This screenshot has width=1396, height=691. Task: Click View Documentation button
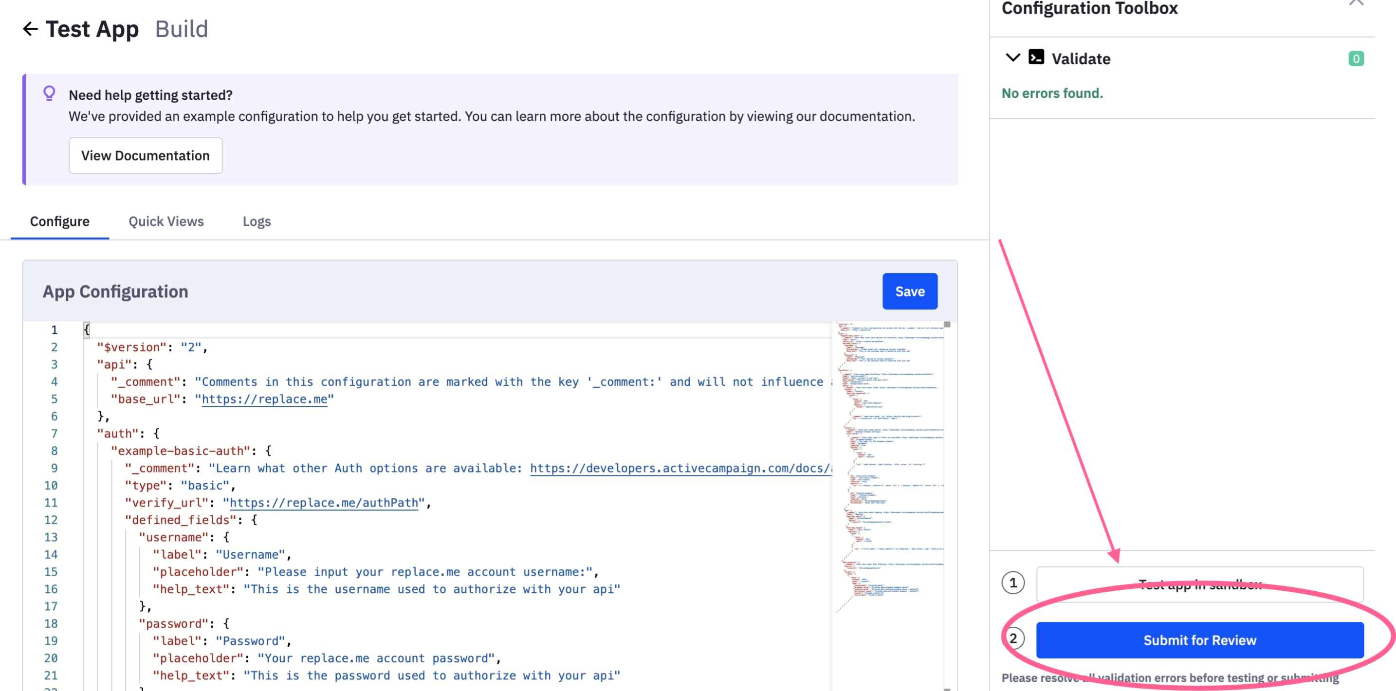click(145, 156)
